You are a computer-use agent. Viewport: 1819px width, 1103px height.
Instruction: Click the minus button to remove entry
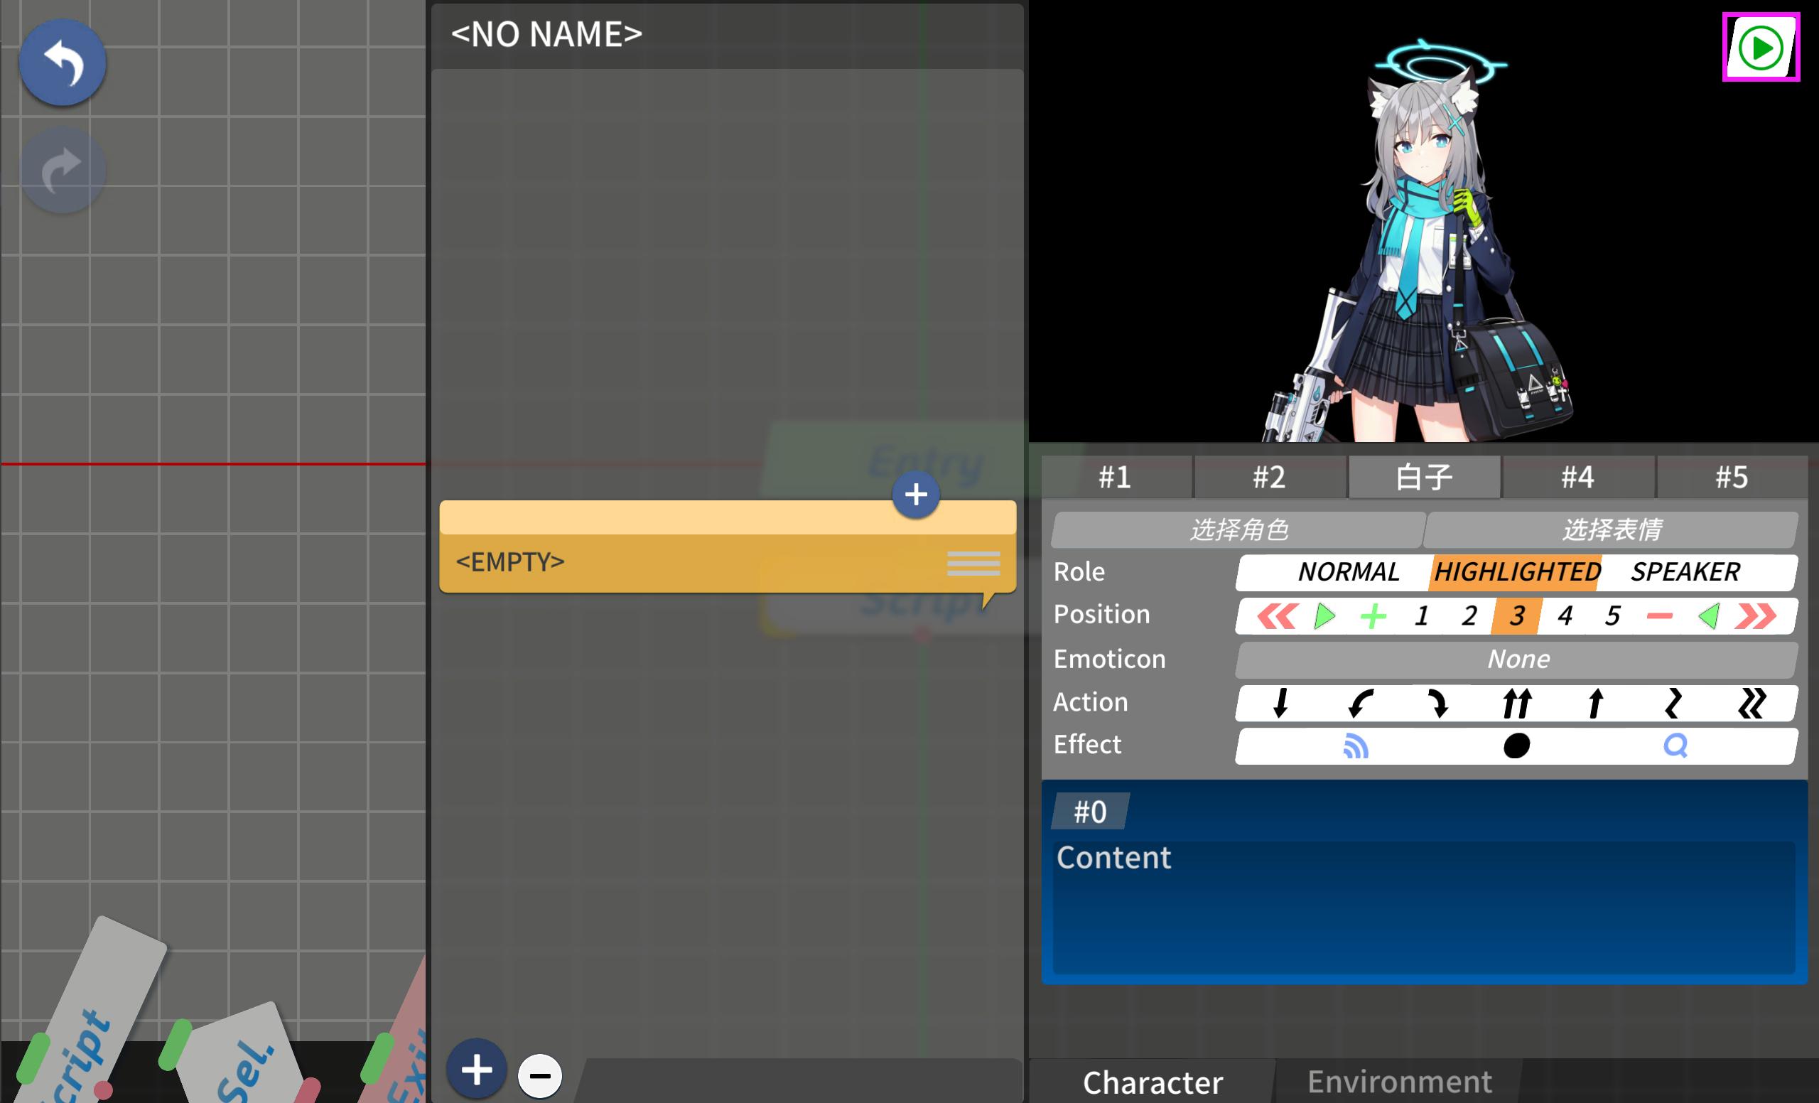point(541,1076)
